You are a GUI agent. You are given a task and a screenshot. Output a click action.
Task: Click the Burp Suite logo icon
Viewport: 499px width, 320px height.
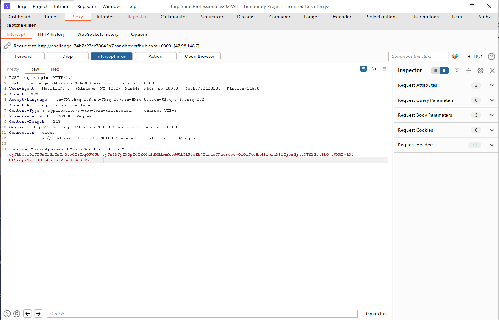coord(7,6)
